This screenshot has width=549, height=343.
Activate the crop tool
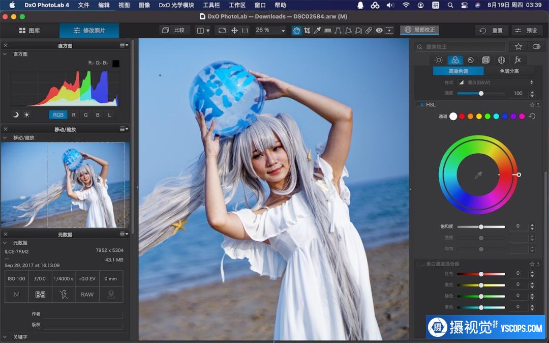tap(307, 31)
